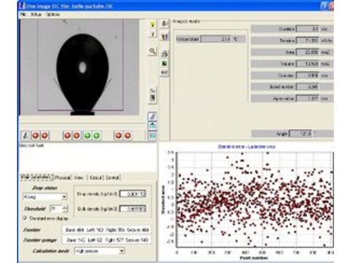Switch to the View tab

click(x=78, y=178)
